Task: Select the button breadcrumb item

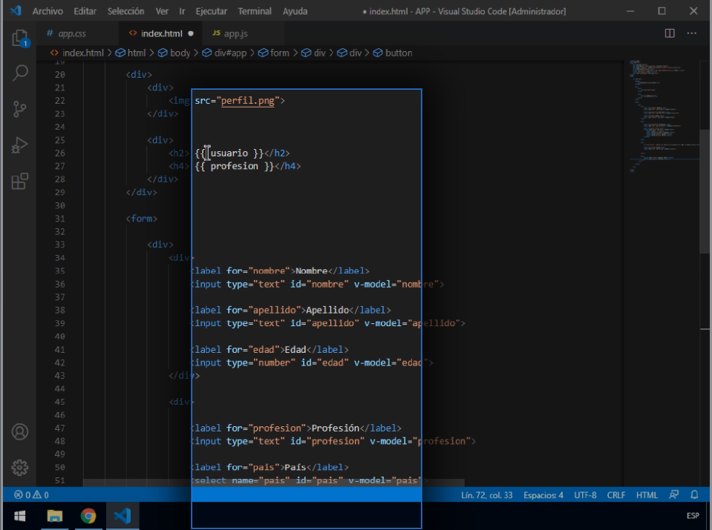Action: [x=398, y=53]
